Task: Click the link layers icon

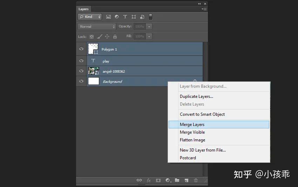Action: coord(139,180)
